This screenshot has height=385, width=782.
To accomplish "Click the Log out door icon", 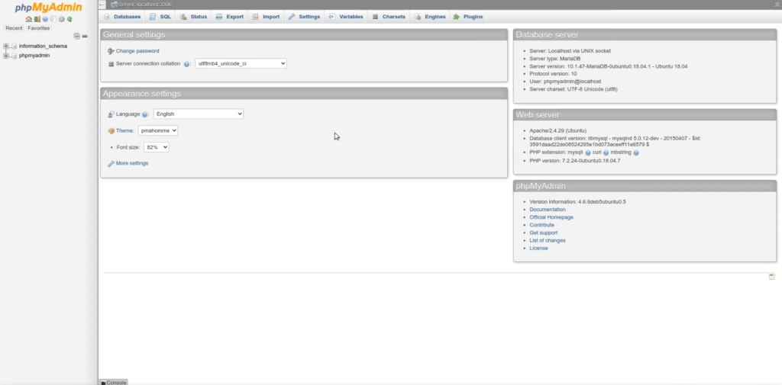I will [37, 19].
